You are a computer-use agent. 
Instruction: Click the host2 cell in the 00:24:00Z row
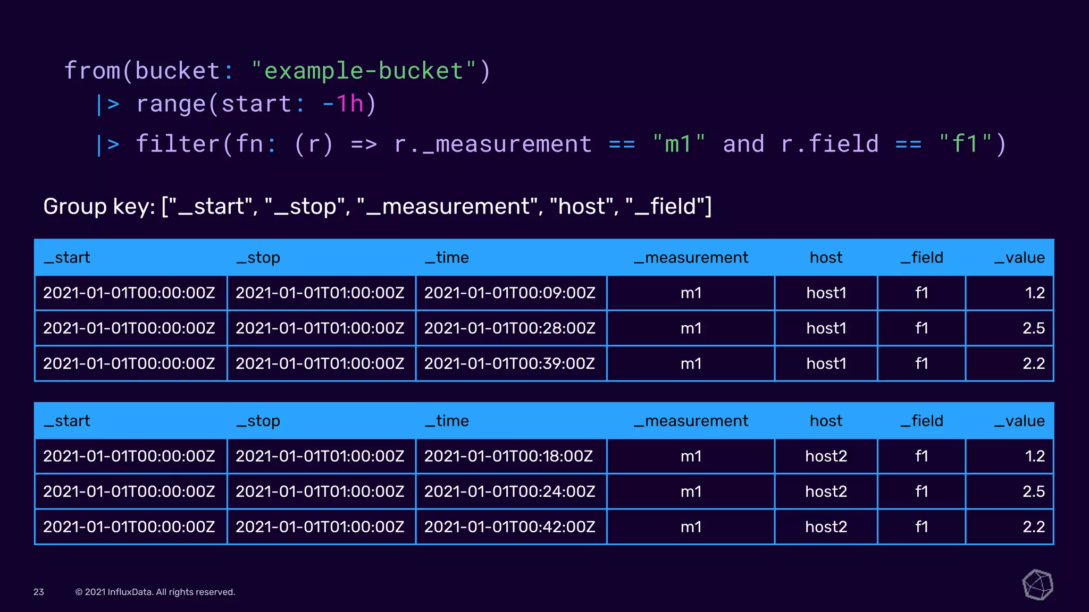pos(826,491)
